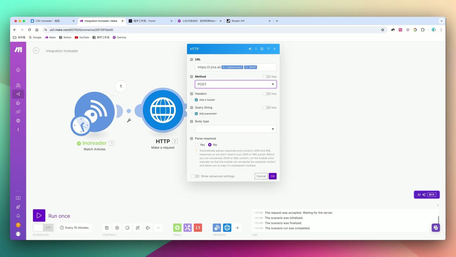Expand the Method POST dropdown
The height and width of the screenshot is (257, 456).
[x=235, y=84]
